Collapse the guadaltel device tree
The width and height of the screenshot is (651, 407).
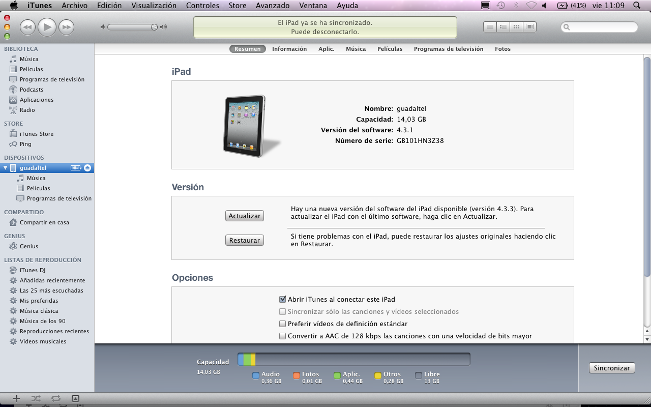pyautogui.click(x=6, y=168)
